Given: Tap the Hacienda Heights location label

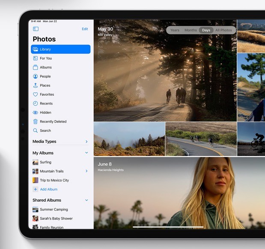Looking at the screenshot, I should point(111,170).
